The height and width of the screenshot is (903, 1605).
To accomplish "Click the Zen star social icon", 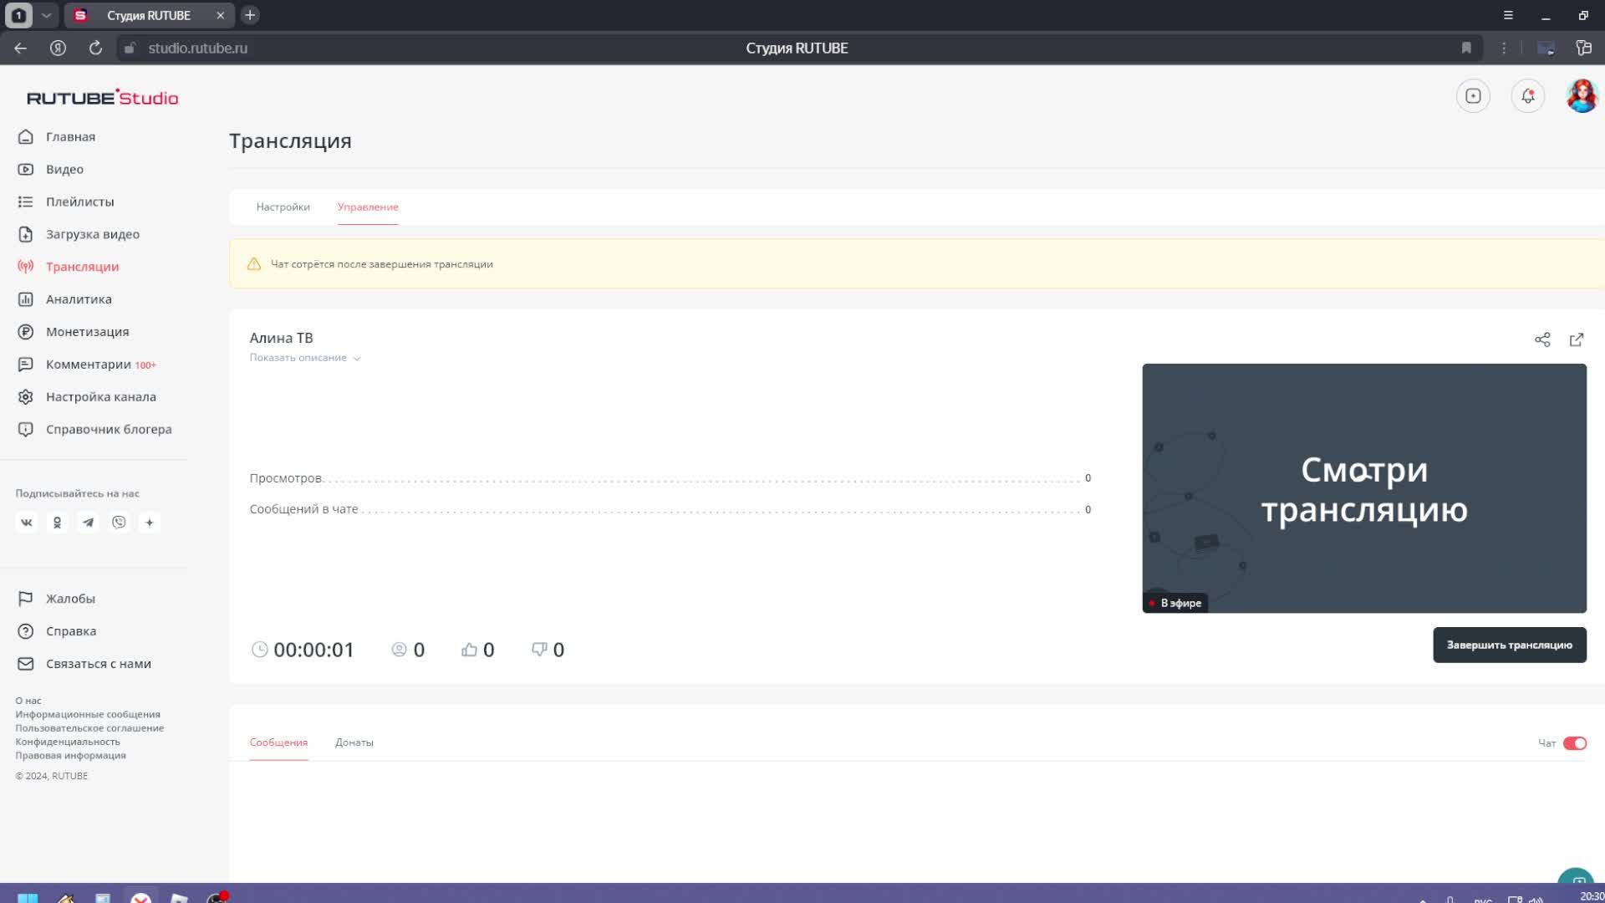I will click(x=150, y=523).
